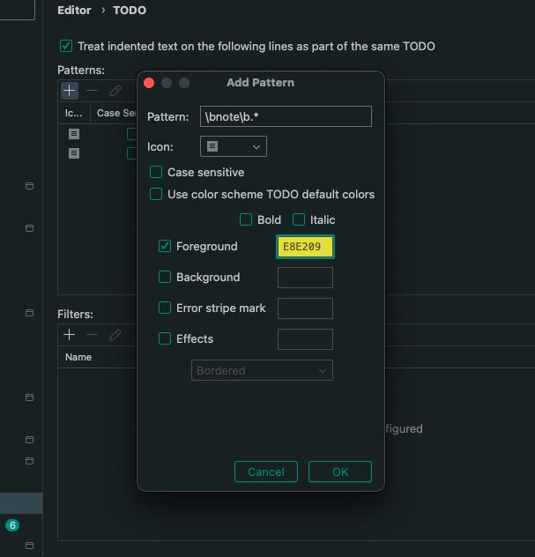The width and height of the screenshot is (535, 557).
Task: Click the yellow Foreground color swatch
Action: tap(305, 247)
